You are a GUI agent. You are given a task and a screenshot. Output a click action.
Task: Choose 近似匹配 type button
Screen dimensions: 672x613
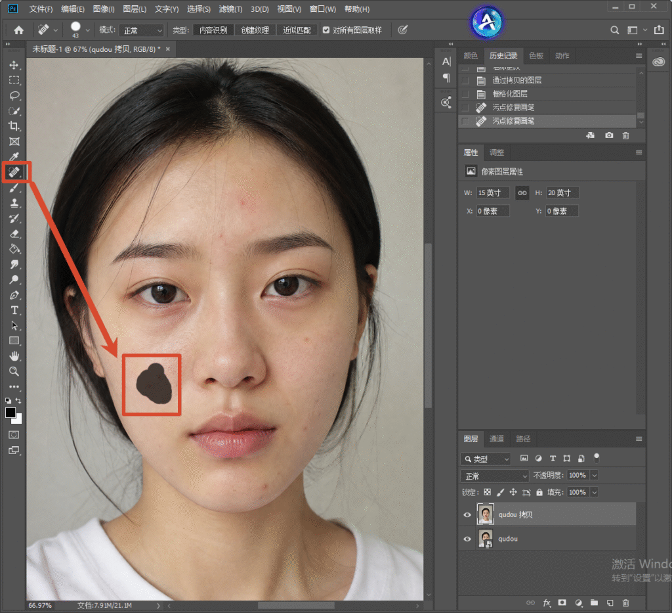[297, 30]
